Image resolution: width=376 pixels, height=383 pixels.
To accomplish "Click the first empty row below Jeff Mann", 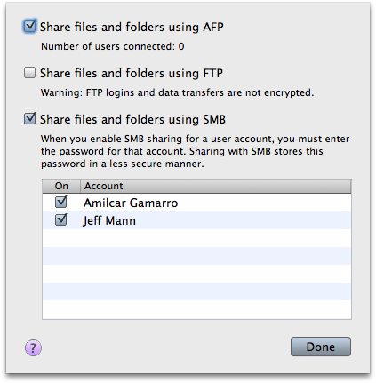I will point(196,238).
